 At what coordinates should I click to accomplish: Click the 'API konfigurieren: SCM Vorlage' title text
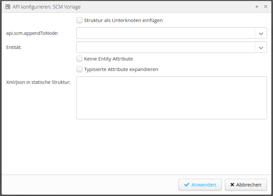46,7
